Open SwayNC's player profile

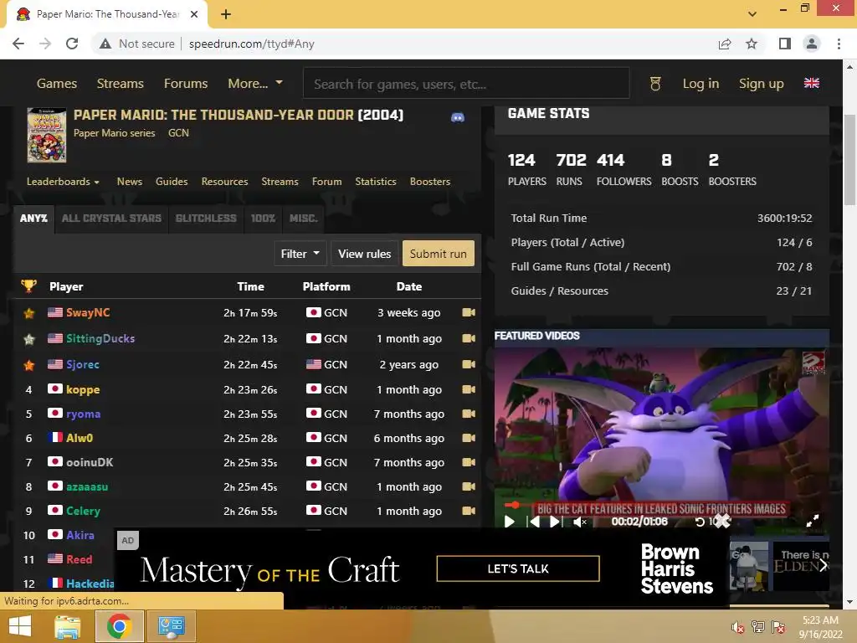click(x=88, y=312)
